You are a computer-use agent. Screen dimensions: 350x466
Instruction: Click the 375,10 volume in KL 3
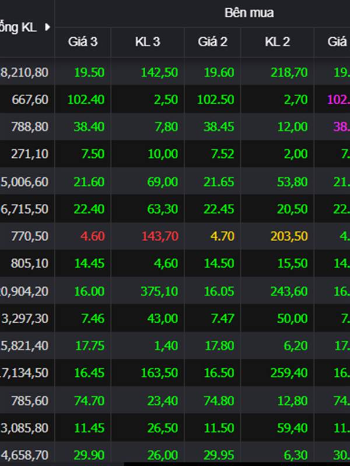coord(159,291)
